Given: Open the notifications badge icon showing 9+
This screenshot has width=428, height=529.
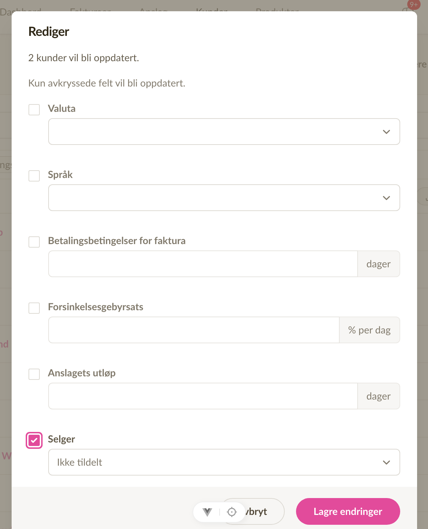Looking at the screenshot, I should (x=414, y=5).
